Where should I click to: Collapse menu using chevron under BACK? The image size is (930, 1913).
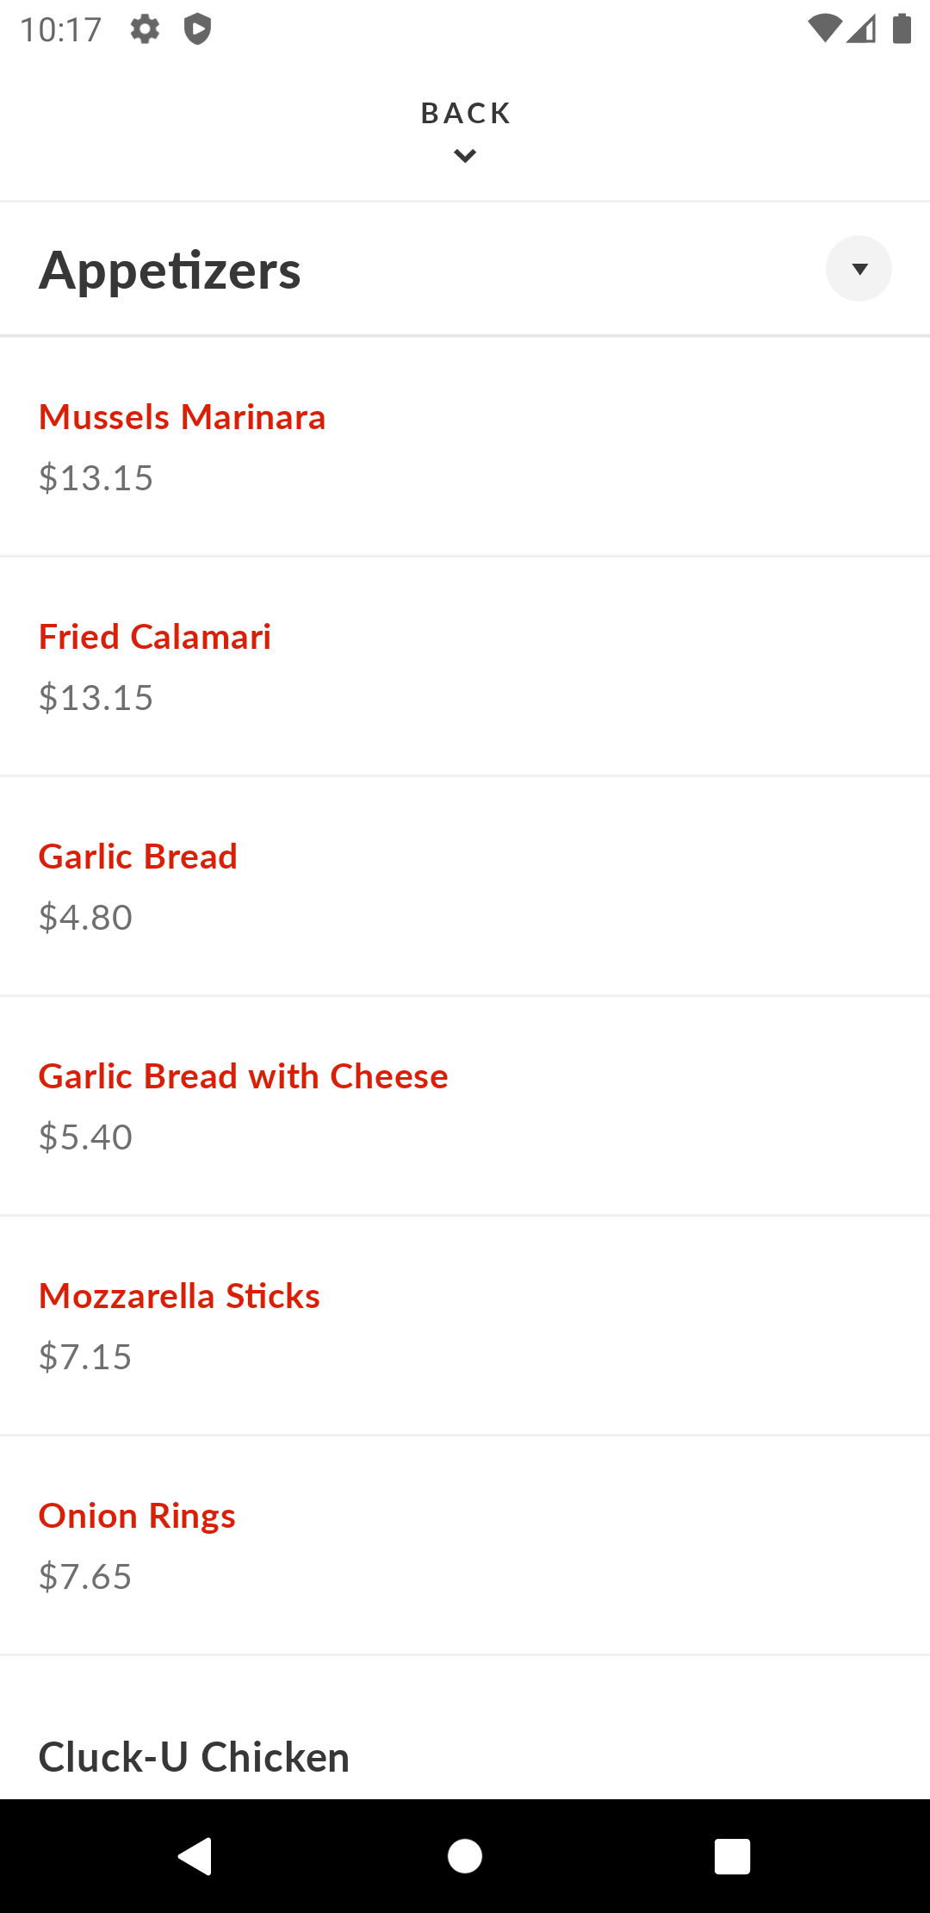pos(465,156)
